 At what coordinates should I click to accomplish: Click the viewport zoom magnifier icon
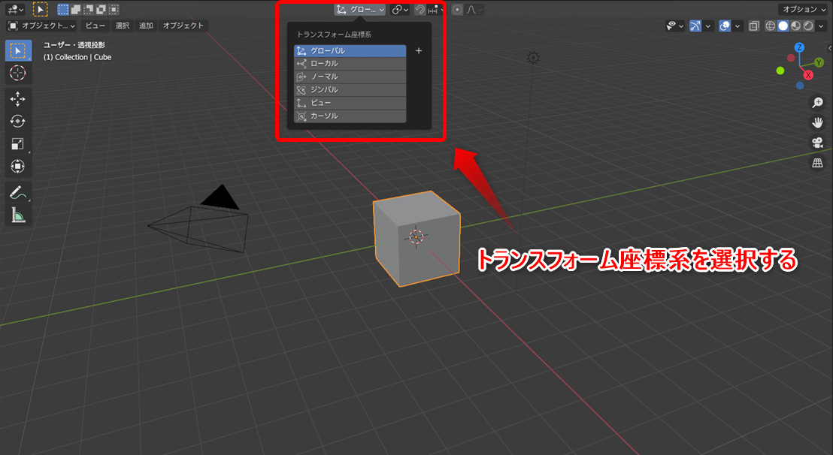click(x=818, y=102)
